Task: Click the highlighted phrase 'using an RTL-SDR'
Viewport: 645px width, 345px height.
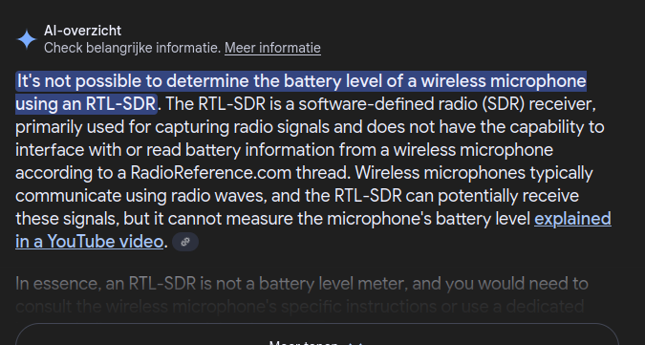Action: [x=86, y=104]
